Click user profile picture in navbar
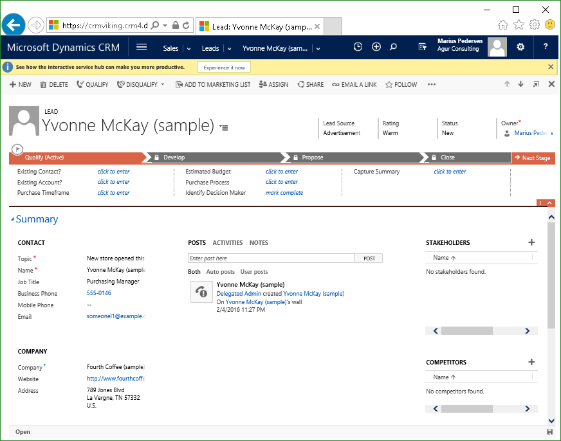The height and width of the screenshot is (441, 561). pos(497,47)
